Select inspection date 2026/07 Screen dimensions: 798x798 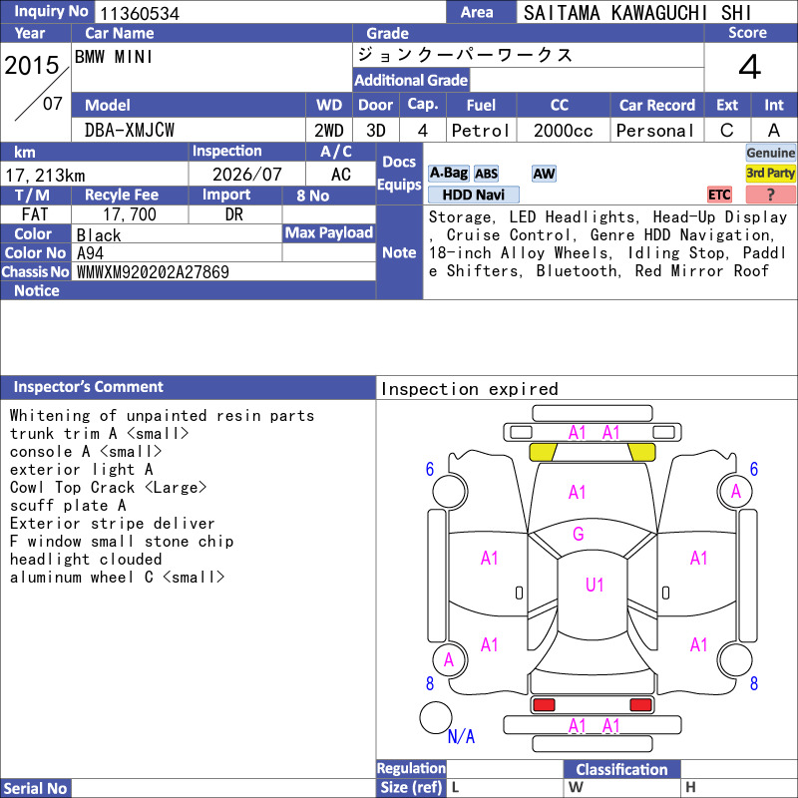(246, 175)
